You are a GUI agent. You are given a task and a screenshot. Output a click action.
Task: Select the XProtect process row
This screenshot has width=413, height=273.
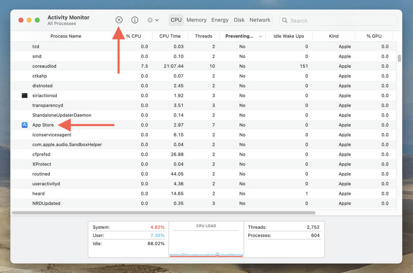pyautogui.click(x=203, y=164)
